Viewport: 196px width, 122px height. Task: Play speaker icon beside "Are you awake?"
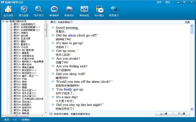click(x=53, y=58)
